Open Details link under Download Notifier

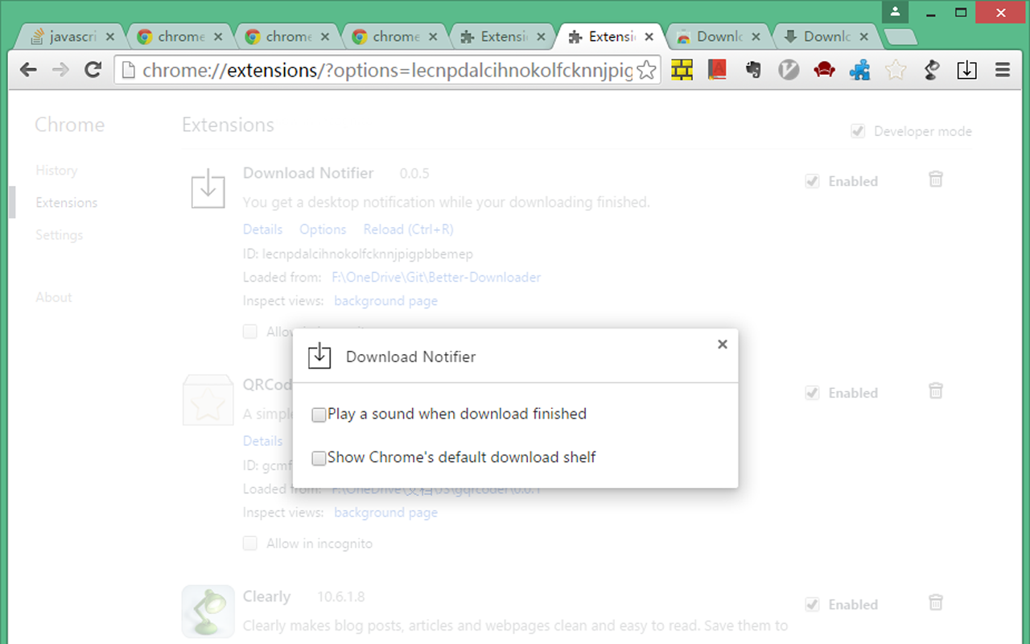point(263,229)
